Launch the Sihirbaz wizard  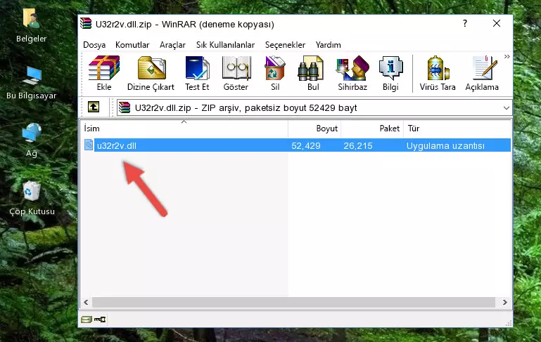[352, 73]
